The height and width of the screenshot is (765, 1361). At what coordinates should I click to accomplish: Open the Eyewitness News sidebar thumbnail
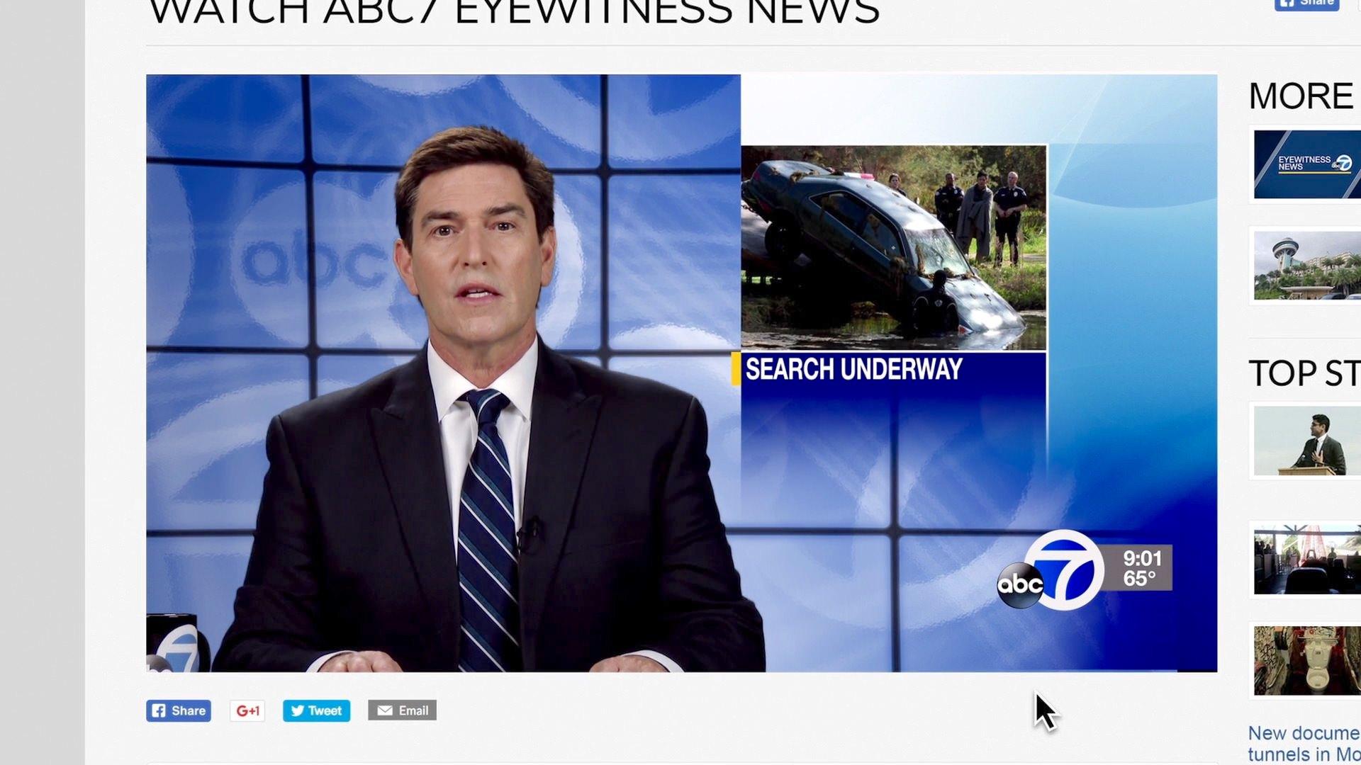pyautogui.click(x=1306, y=164)
